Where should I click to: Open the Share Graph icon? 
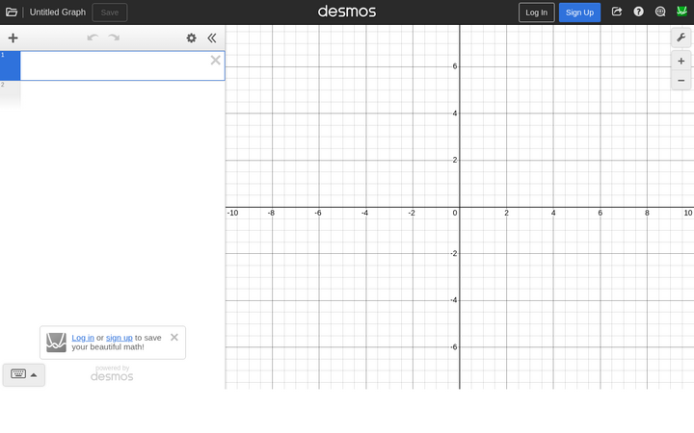tap(617, 12)
